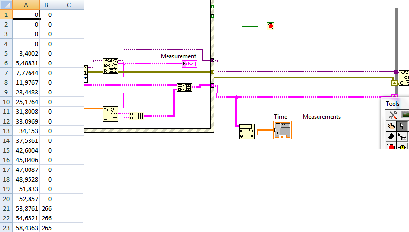Select the Format Into String node
Viewport: 409px width, 232px height.
click(110, 114)
